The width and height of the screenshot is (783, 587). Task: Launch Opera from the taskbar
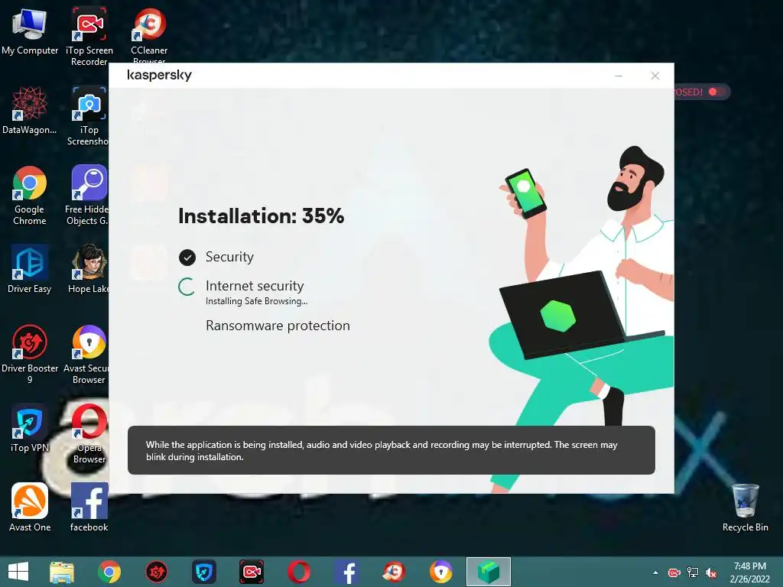(x=299, y=572)
